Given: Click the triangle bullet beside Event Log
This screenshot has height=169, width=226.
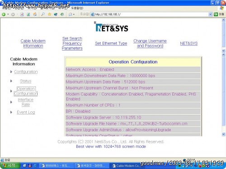Looking at the screenshot, I should [x=11, y=112].
